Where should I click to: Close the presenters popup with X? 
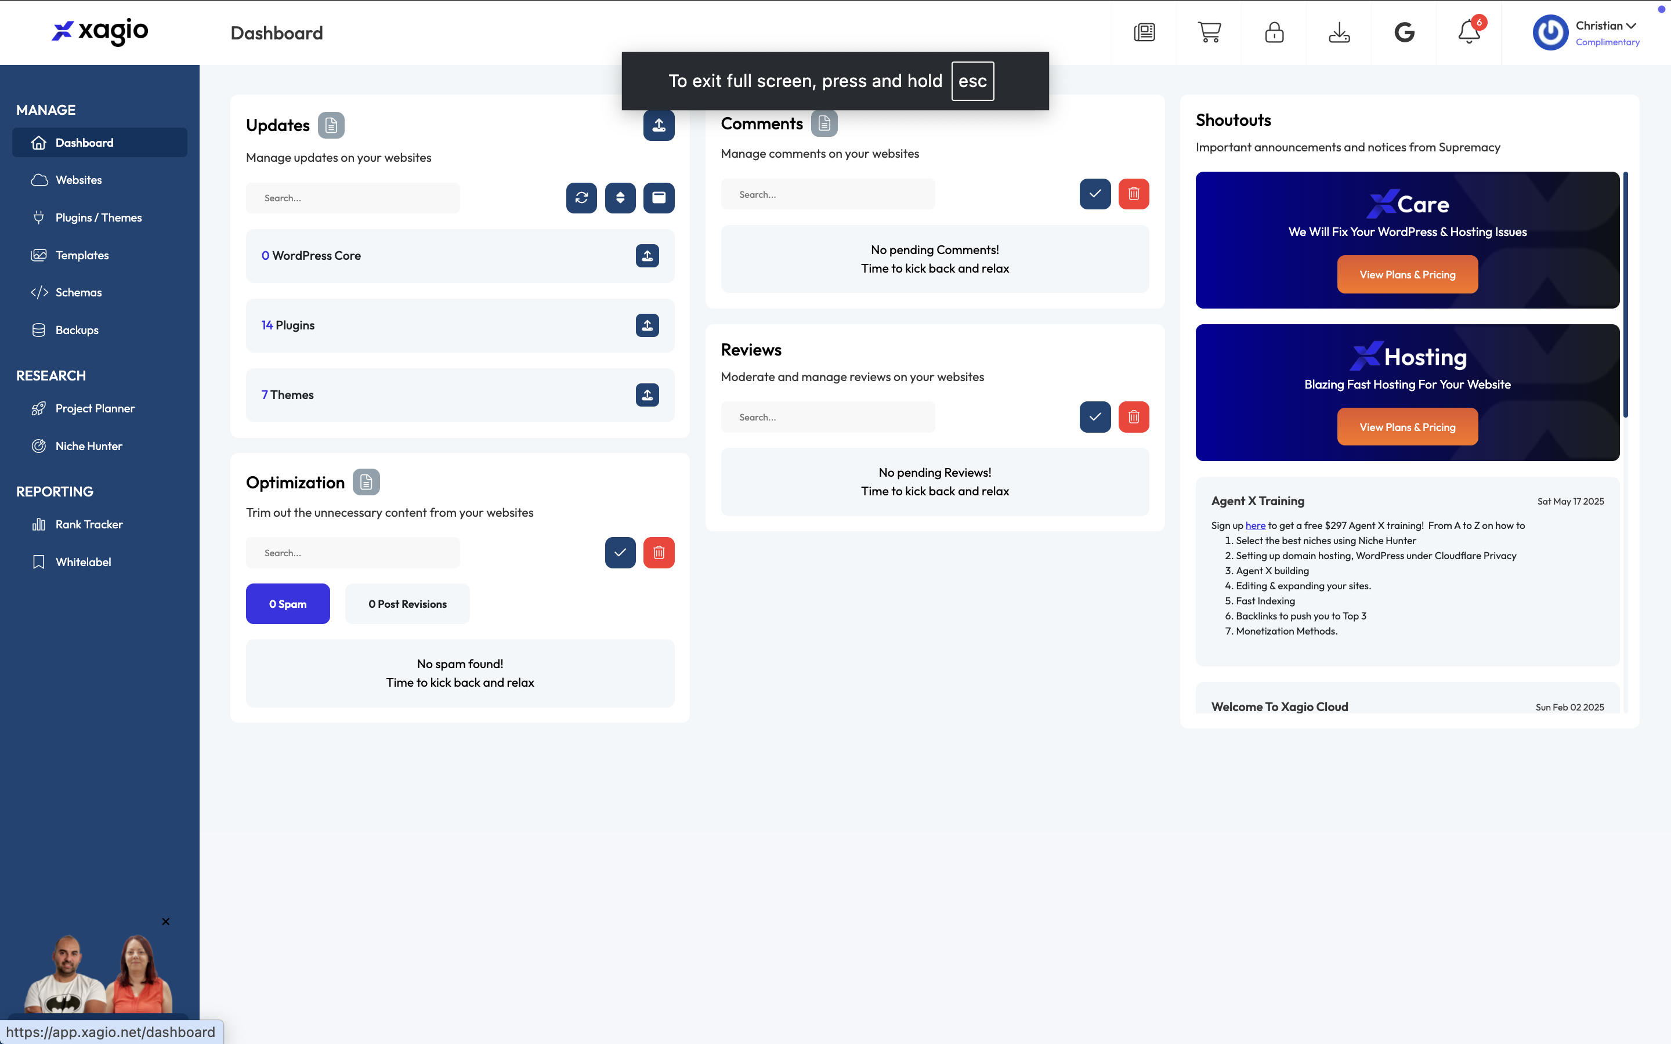click(166, 922)
